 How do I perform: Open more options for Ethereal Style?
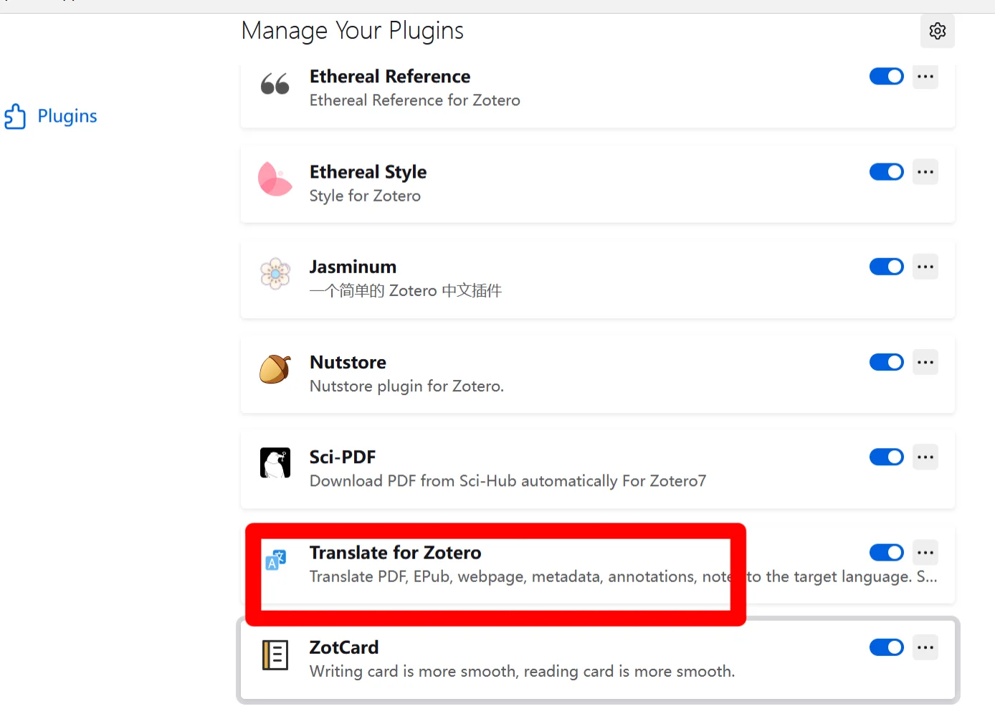click(x=925, y=172)
